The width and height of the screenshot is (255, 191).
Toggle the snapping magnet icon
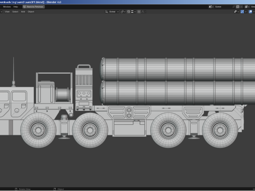click(129, 12)
